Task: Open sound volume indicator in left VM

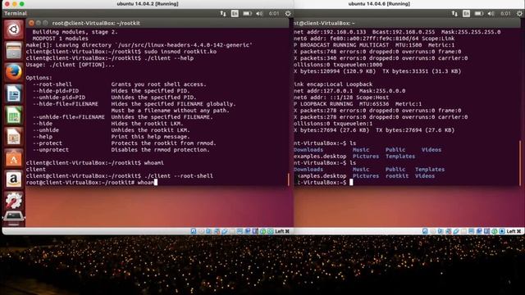Action: (259, 13)
